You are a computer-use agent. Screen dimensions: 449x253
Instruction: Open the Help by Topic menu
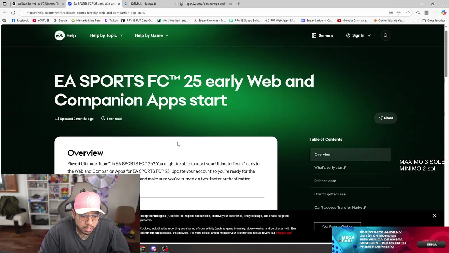coord(106,35)
